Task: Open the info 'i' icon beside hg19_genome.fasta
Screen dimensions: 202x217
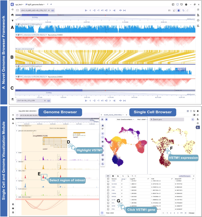Action: 48,4
